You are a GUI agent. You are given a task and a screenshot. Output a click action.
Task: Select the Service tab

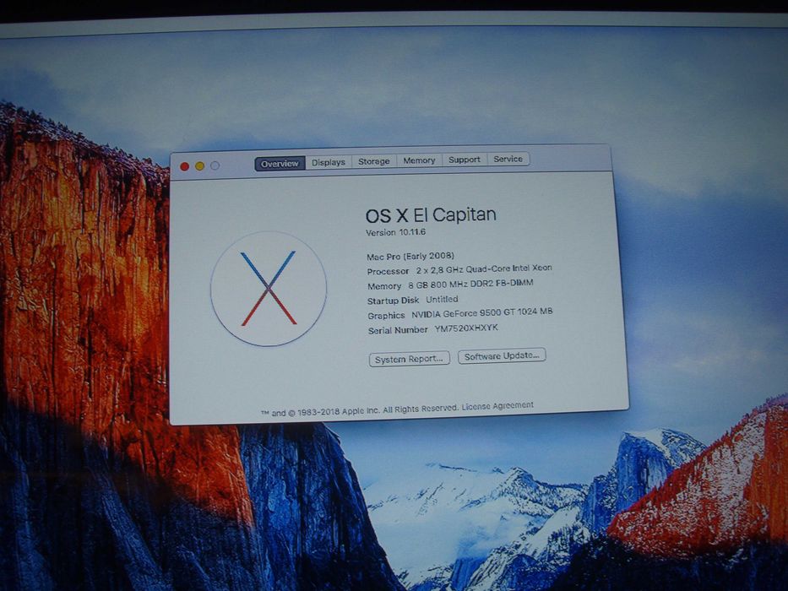(x=508, y=159)
